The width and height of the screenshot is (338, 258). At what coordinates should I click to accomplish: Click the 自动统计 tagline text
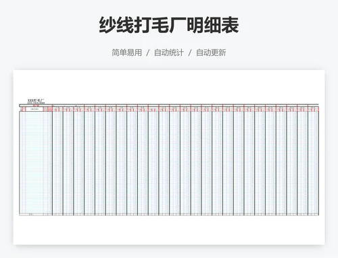click(x=169, y=53)
